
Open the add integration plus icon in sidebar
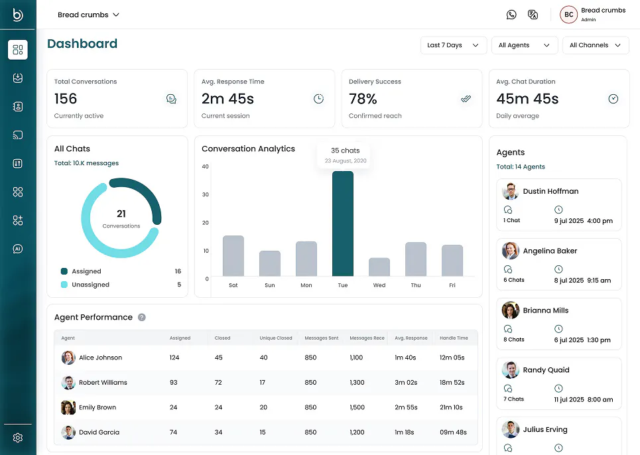tap(17, 220)
